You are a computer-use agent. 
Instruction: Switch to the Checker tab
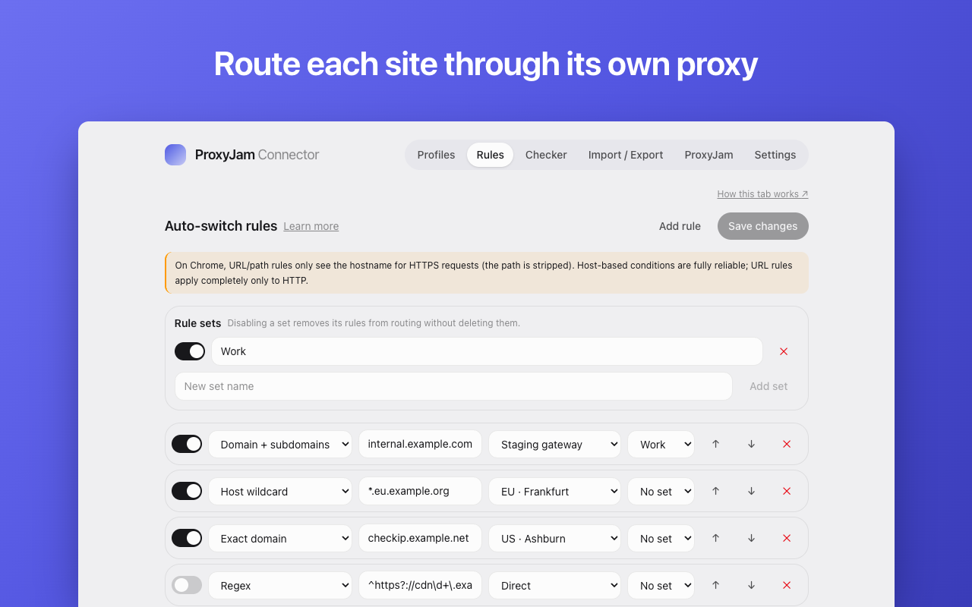click(546, 155)
